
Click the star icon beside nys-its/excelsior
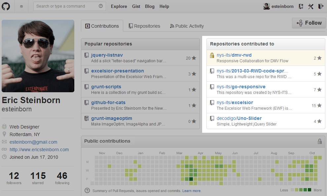point(319,105)
